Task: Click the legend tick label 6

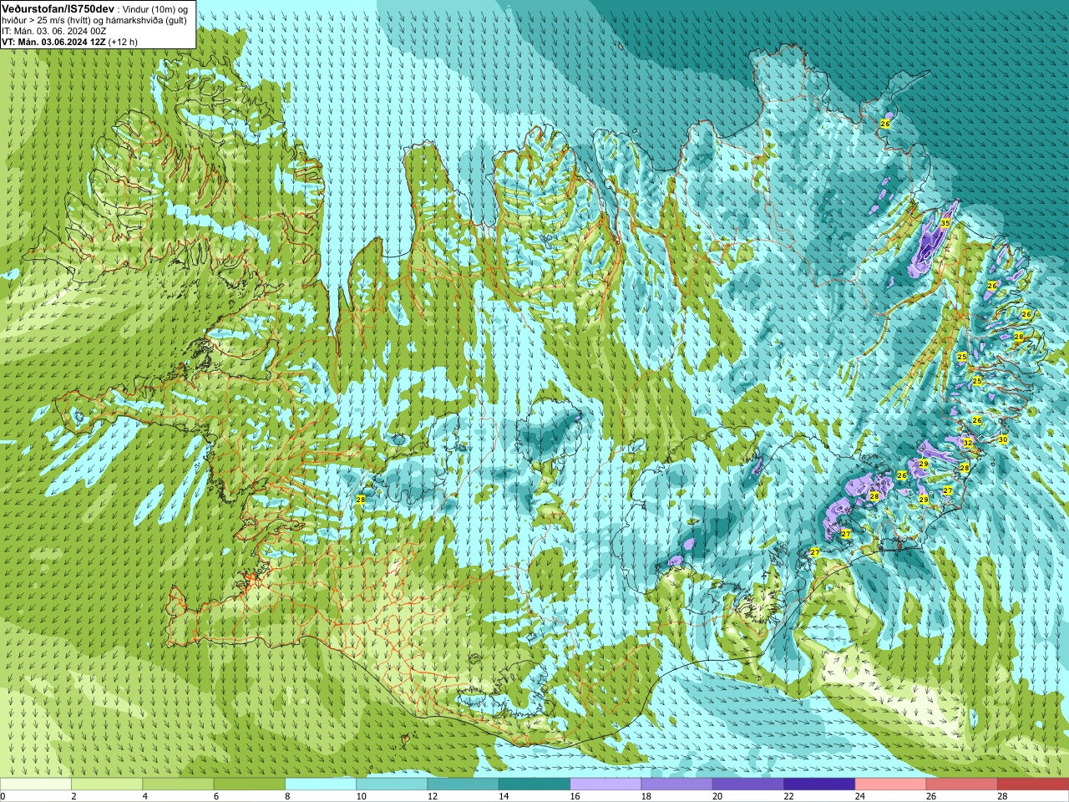Action: click(x=216, y=796)
